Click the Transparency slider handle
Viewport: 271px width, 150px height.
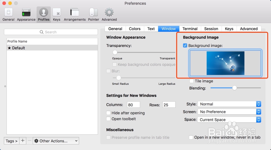point(115,52)
